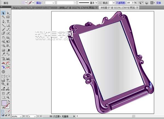This screenshot has width=164, height=119.
Task: Close the 未标题-5 document tab
Action: tap(137, 8)
